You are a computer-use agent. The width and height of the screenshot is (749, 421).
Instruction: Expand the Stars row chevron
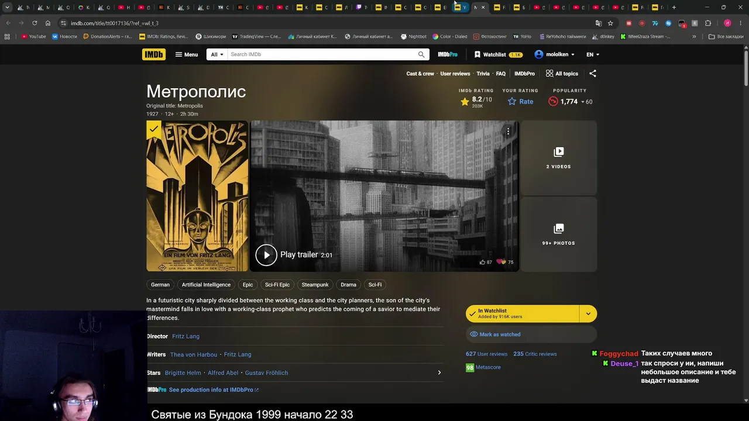[x=439, y=372]
